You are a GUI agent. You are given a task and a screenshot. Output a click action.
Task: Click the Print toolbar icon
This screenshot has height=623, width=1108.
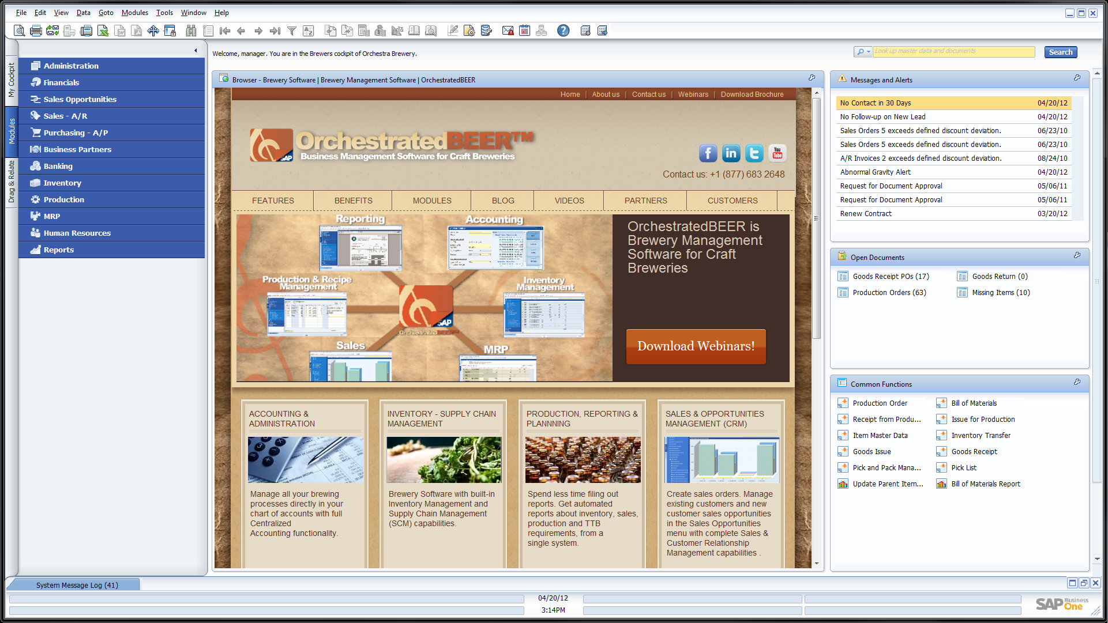pyautogui.click(x=36, y=31)
